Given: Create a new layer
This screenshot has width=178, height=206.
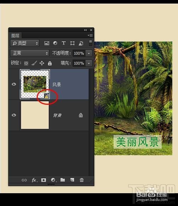Looking at the screenshot, I should tap(72, 180).
